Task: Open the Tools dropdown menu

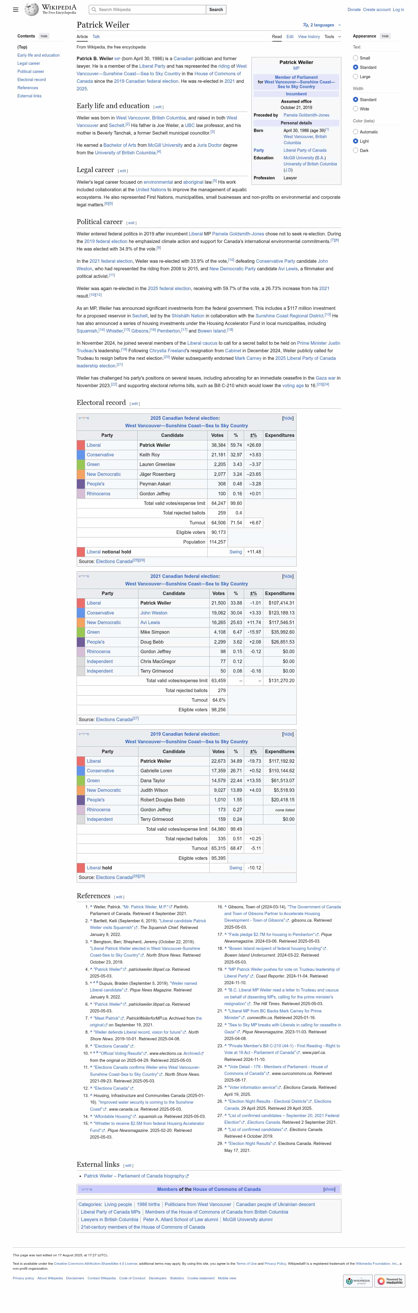Action: 332,37
